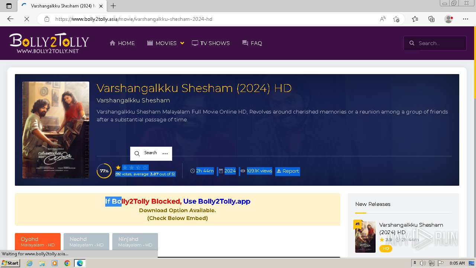476x268 pixels.
Task: Select the Oyohd Malayalam - HD player tab
Action: 38,242
